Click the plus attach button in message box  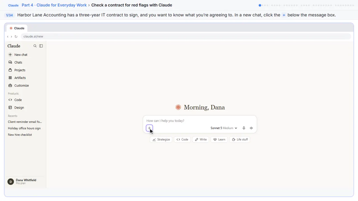tap(149, 128)
